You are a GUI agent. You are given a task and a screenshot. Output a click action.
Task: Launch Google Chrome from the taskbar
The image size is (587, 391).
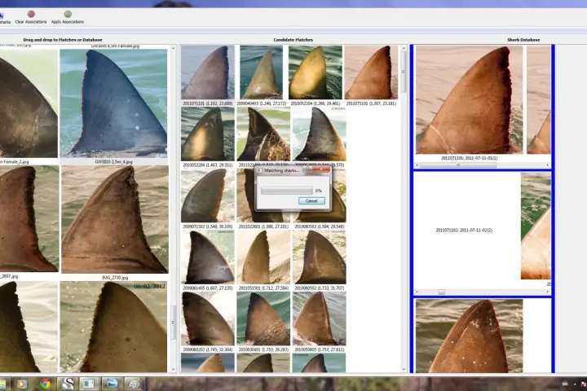click(x=45, y=384)
